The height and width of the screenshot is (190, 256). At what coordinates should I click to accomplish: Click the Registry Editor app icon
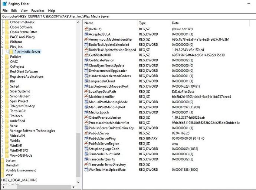(5, 4)
